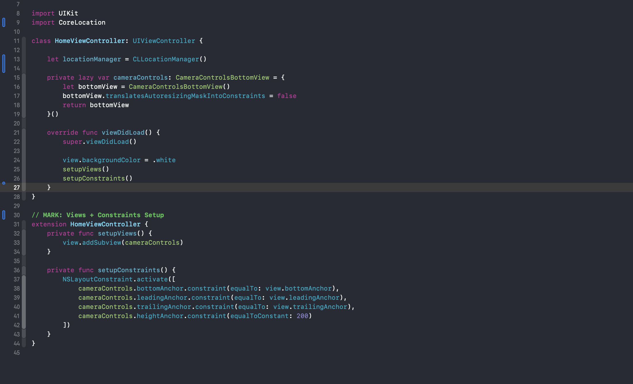633x384 pixels.
Task: Fold the HomeViewController class via ribbon at line 11
Action: tap(24, 41)
